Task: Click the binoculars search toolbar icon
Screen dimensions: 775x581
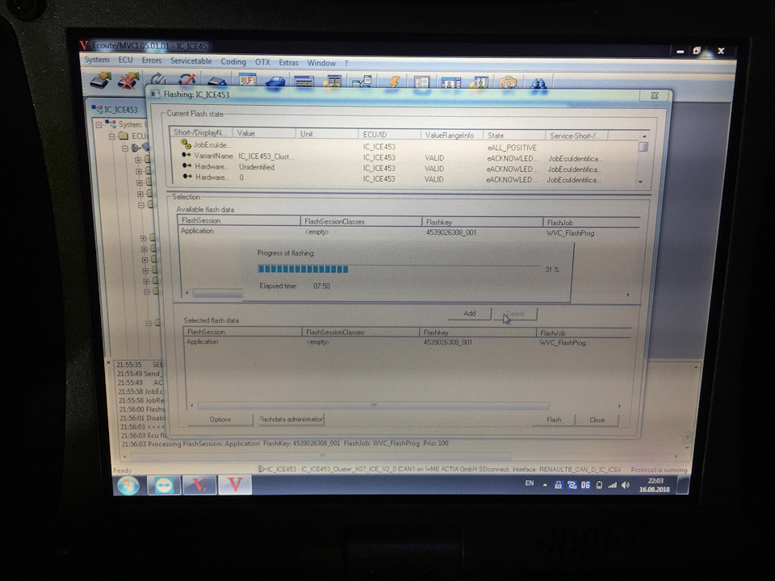Action: [x=538, y=83]
